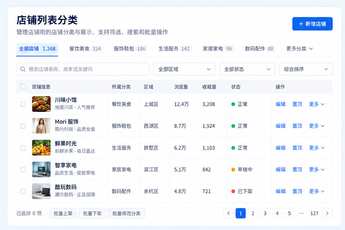Go to page 3
The height and width of the screenshot is (230, 345).
(x=265, y=213)
